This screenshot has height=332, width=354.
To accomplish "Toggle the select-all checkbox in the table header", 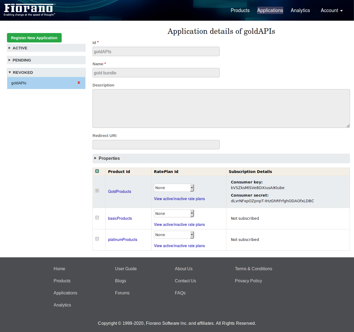I will (x=97, y=171).
